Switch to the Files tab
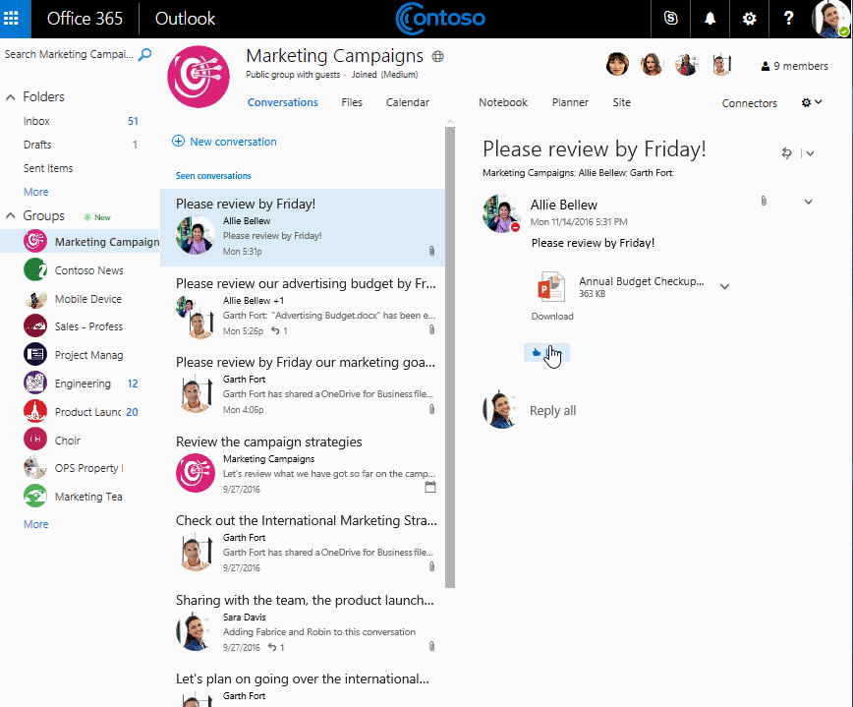Image resolution: width=853 pixels, height=707 pixels. (x=352, y=102)
